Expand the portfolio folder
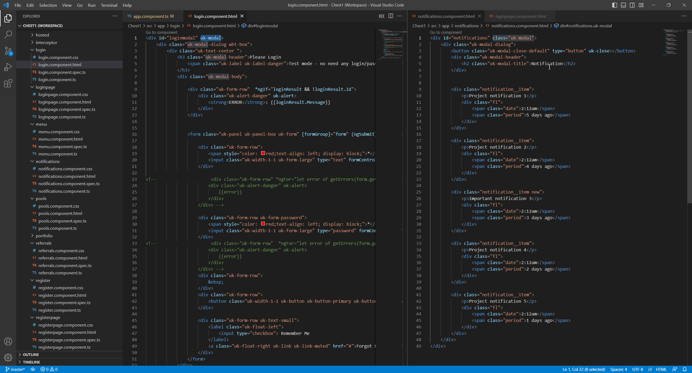Viewport: 692px width, 373px height. point(44,236)
